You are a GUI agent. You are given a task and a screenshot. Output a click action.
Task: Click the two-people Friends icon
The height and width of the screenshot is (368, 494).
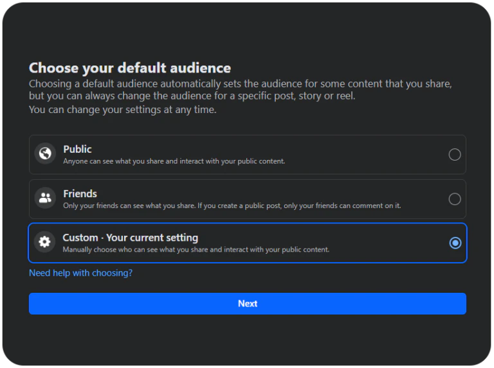pos(45,198)
